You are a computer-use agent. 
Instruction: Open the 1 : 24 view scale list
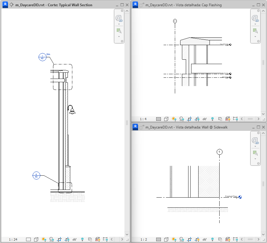click(x=13, y=239)
